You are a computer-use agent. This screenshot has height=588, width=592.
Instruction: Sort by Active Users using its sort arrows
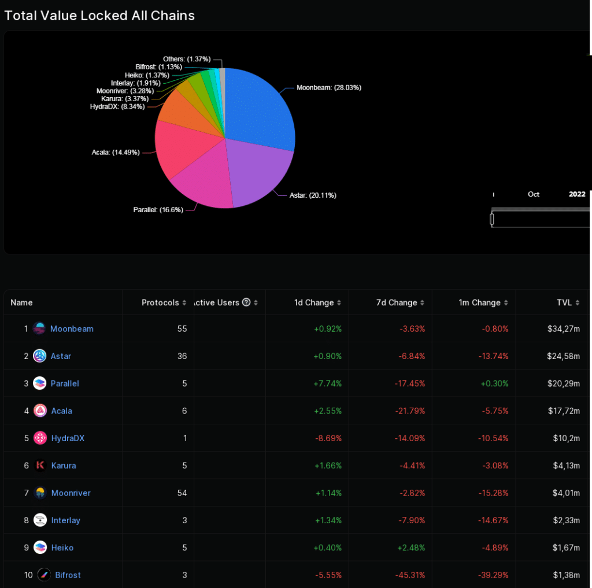[256, 302]
